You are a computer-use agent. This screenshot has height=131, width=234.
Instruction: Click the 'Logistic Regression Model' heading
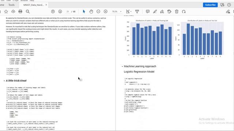[139, 72]
